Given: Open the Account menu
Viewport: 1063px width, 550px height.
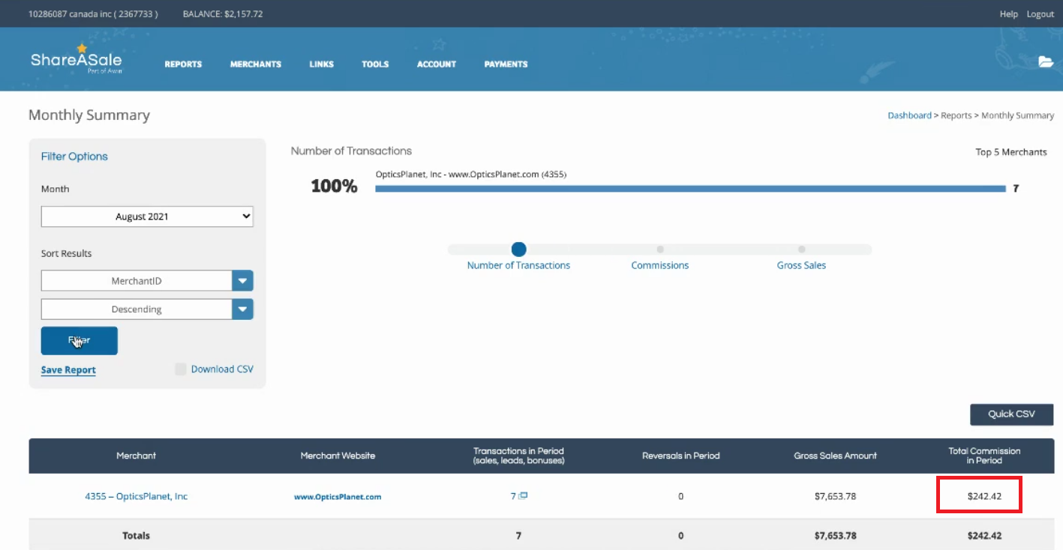Looking at the screenshot, I should click(437, 64).
